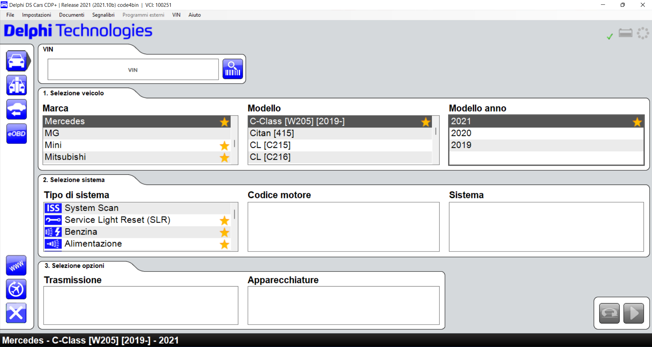Select the Service Light Reset wrench icon
Screen dimensions: 652x347
point(53,220)
